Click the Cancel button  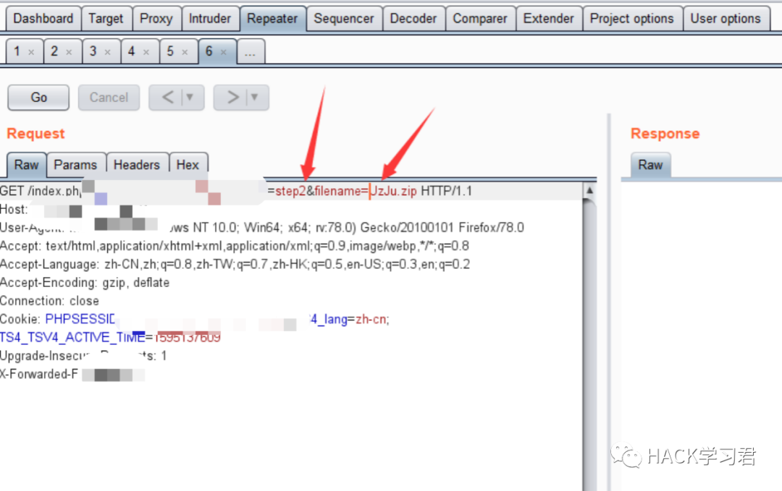point(109,98)
